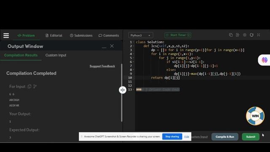
Task: Click the output panel vertical scrollbar
Action: [x=121, y=93]
